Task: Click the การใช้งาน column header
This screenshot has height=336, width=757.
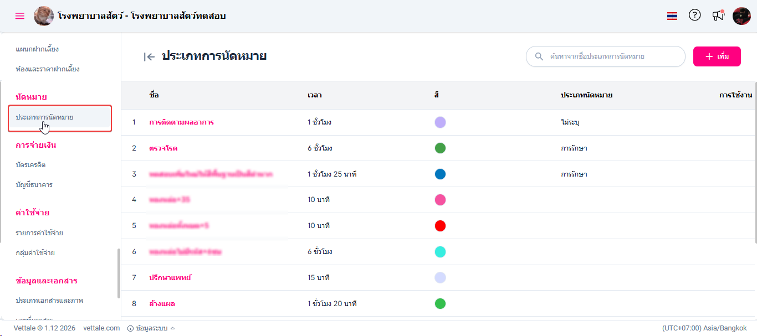Action: coord(735,95)
